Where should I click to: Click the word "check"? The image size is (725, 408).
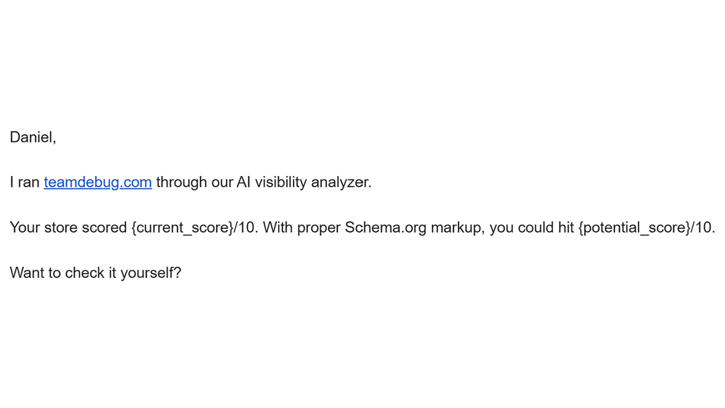coord(85,273)
